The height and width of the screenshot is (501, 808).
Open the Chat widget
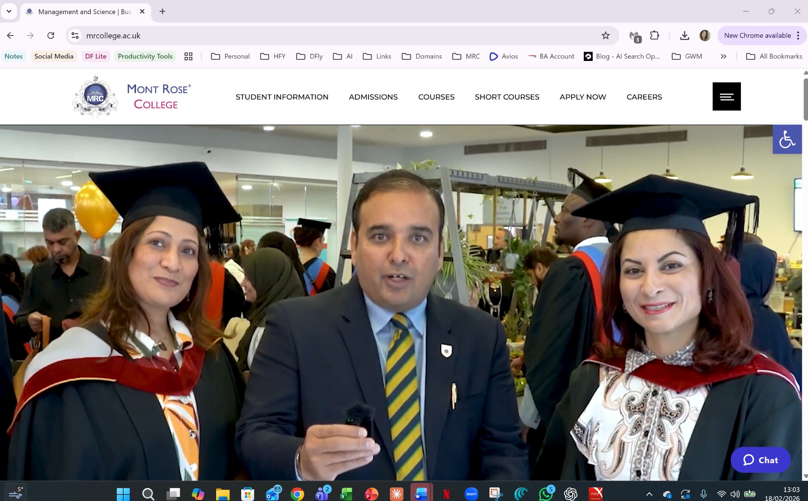point(760,460)
